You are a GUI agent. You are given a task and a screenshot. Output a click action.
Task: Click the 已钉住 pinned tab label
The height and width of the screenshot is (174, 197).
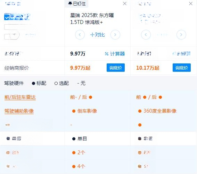pyautogui.click(x=79, y=3)
